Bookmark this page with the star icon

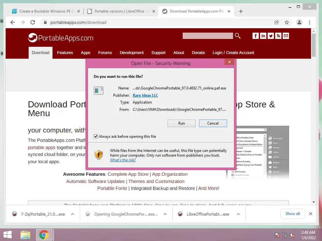pos(287,22)
